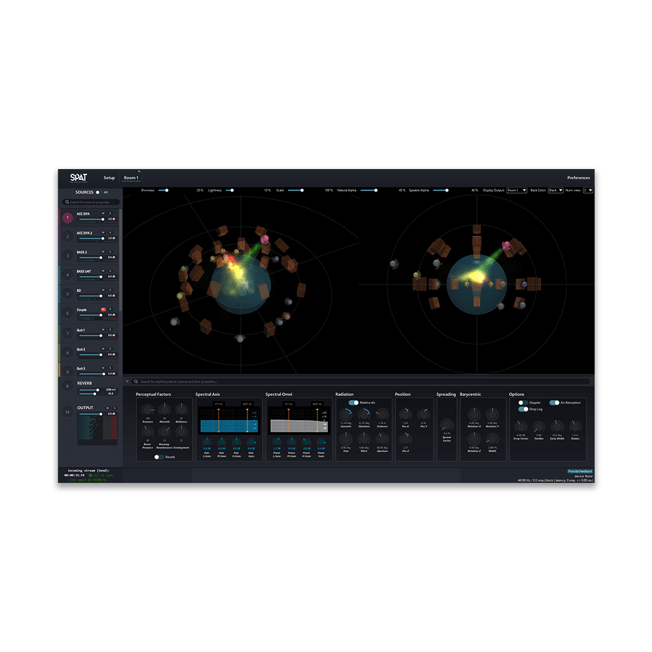Screen dimensions: 652x652
Task: Toggle the Relative dir. switch
Action: (x=353, y=403)
